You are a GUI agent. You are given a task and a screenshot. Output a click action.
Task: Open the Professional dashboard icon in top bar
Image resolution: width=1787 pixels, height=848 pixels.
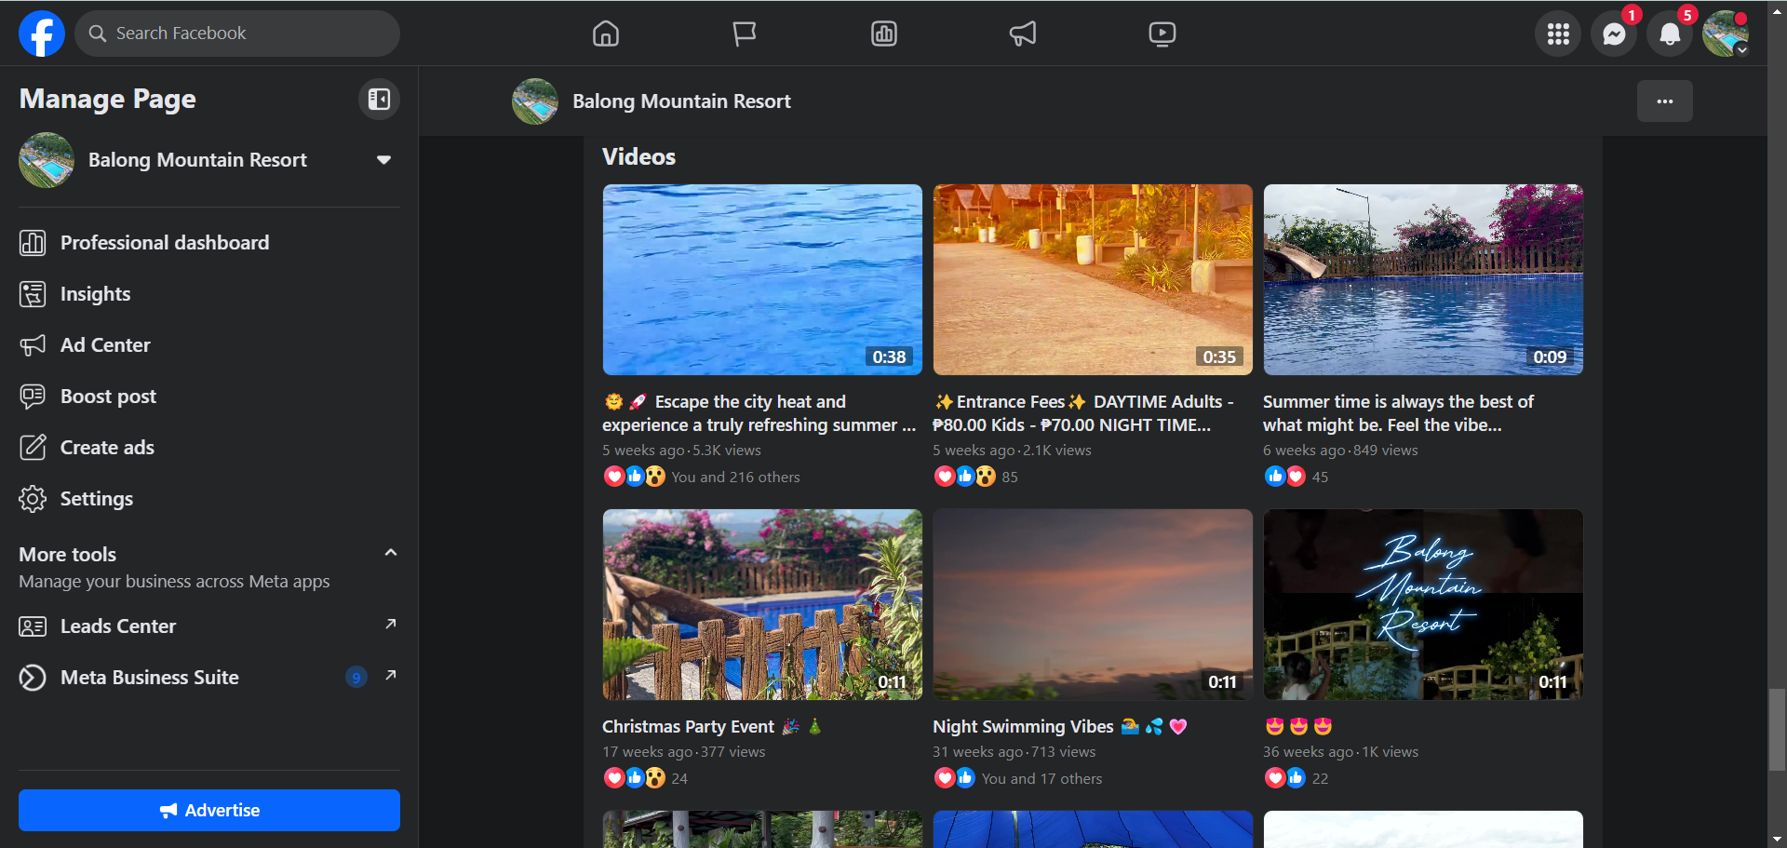click(x=884, y=34)
